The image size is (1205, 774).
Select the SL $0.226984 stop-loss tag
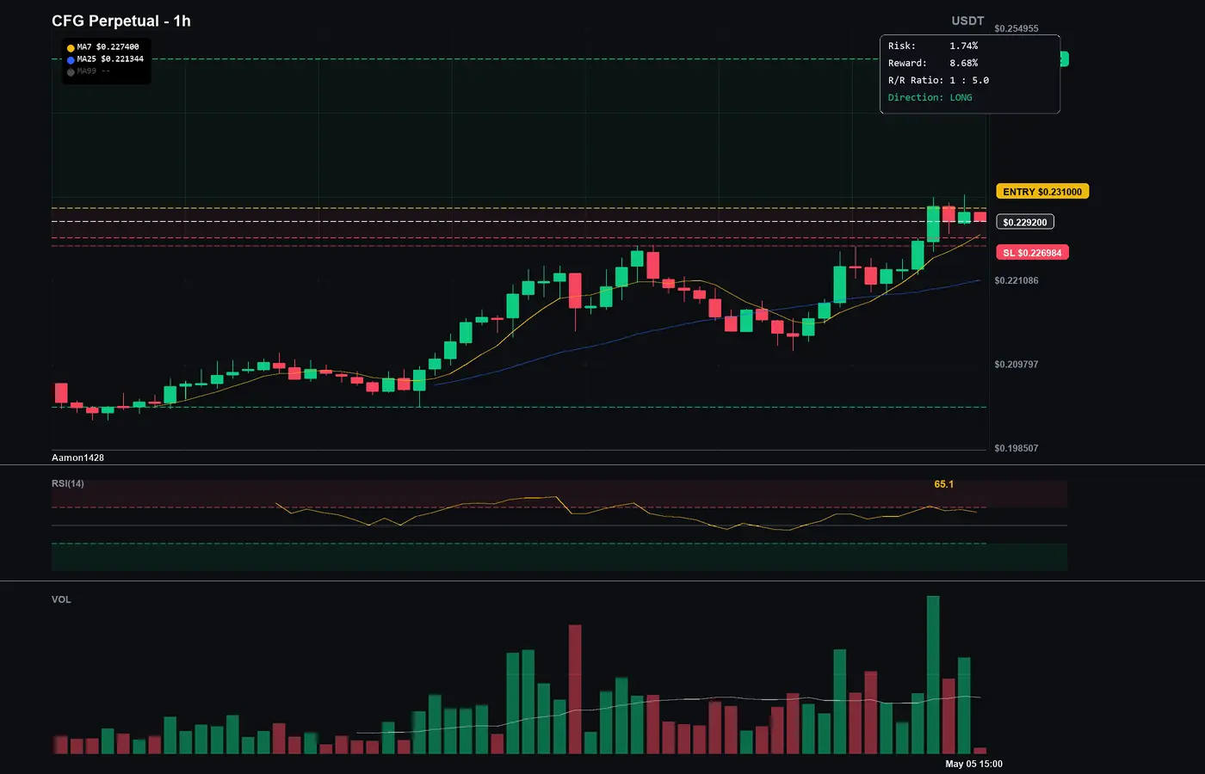coord(1032,253)
